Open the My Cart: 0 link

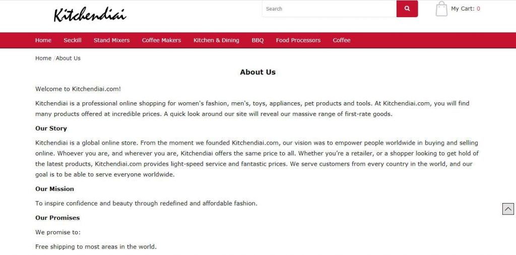(465, 9)
